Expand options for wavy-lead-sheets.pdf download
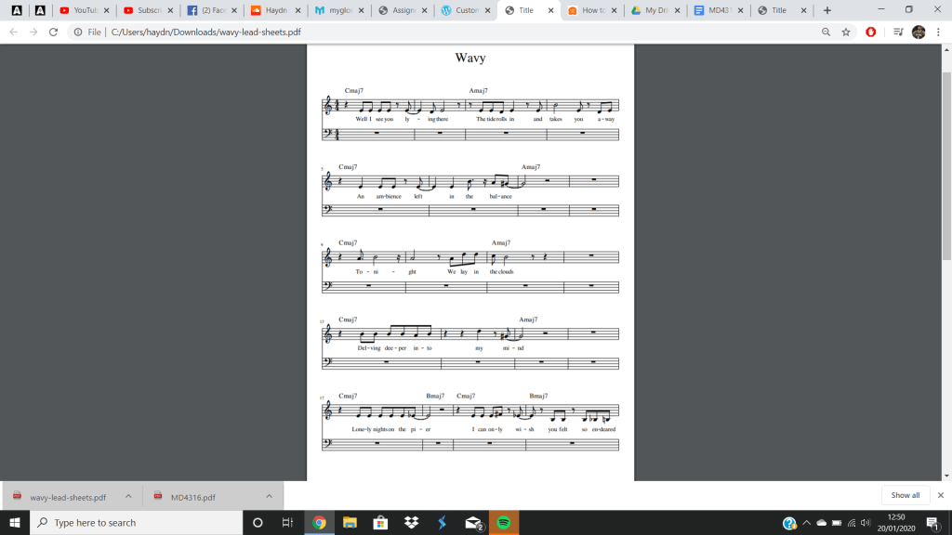This screenshot has width=952, height=535. pyautogui.click(x=127, y=496)
